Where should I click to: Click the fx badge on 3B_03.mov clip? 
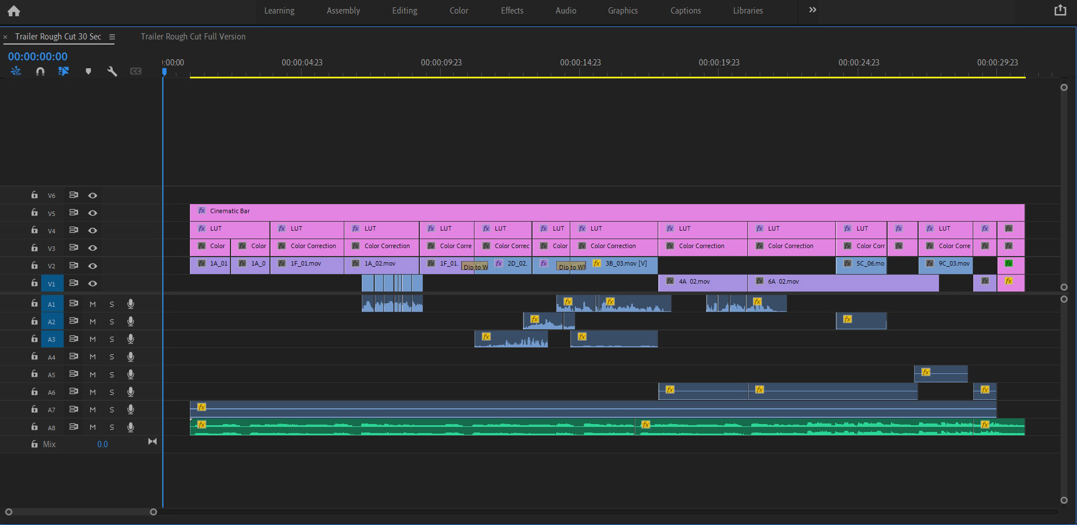[596, 263]
